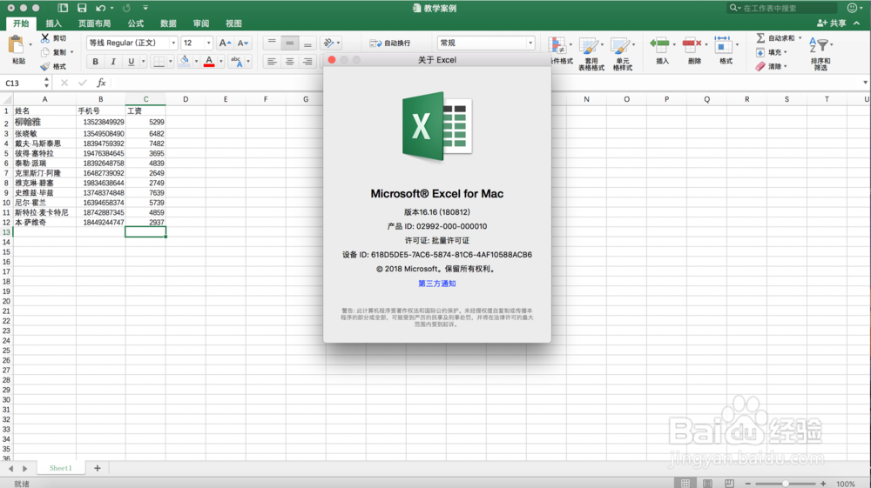The image size is (871, 488).
Task: Click the Delete cells icon
Action: [692, 44]
